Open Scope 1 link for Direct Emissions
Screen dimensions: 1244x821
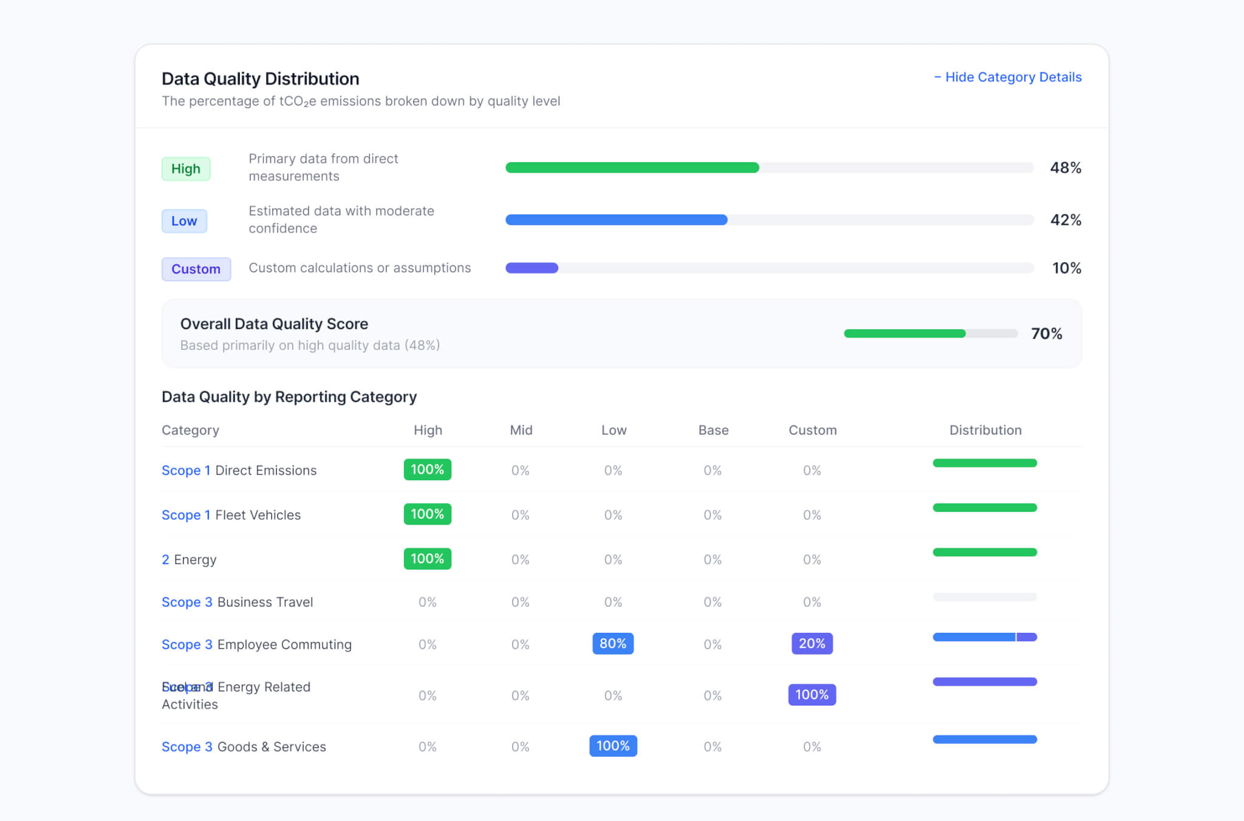[186, 470]
